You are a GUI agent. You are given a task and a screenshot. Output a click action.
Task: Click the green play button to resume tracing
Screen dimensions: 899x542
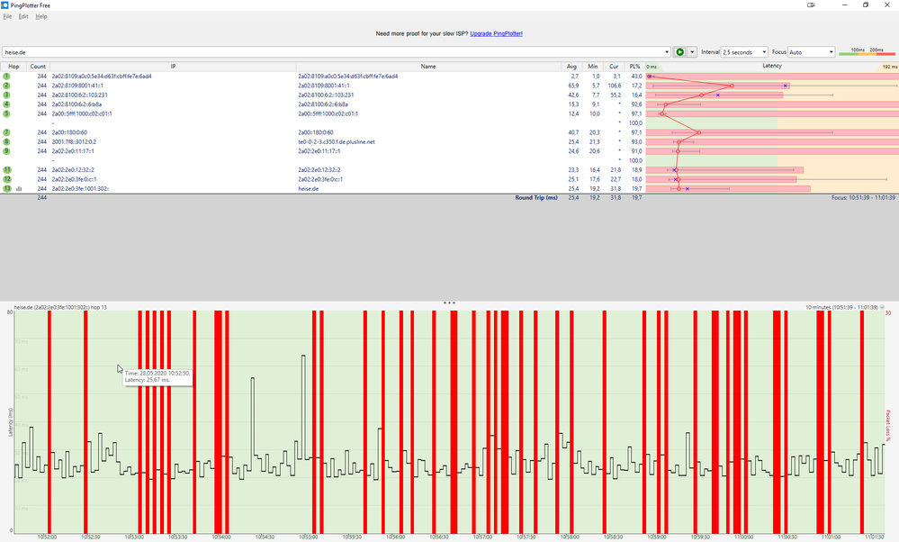point(679,51)
